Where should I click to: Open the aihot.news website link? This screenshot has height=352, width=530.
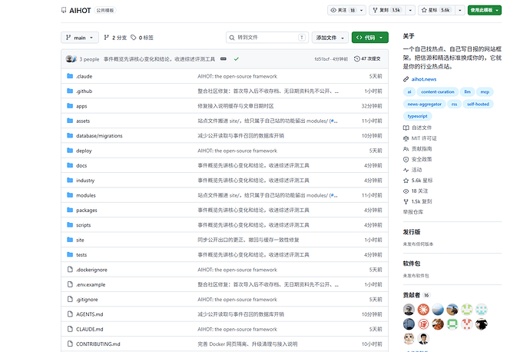pyautogui.click(x=424, y=79)
